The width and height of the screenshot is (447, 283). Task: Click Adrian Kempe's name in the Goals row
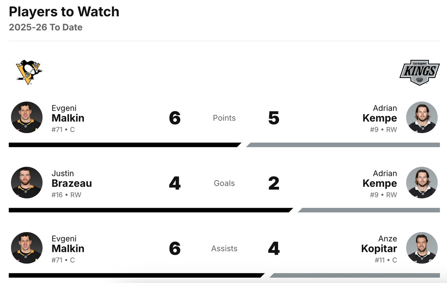pyautogui.click(x=379, y=183)
